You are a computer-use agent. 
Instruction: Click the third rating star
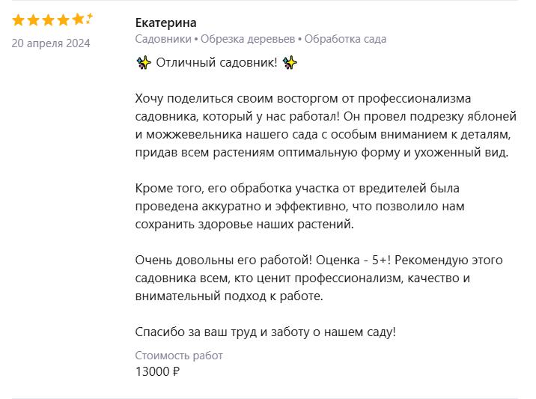49,19
